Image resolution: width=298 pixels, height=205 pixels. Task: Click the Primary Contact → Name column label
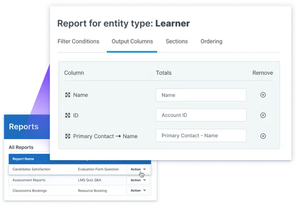[105, 136]
